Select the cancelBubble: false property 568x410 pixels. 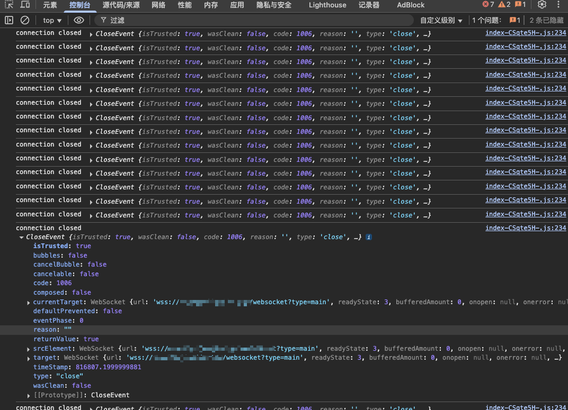coord(70,265)
